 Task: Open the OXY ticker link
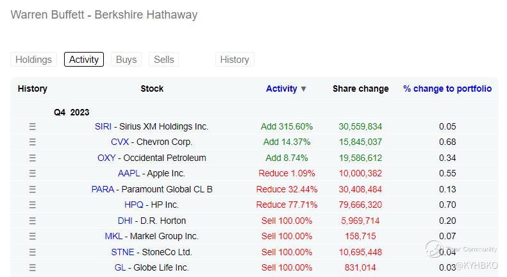106,158
